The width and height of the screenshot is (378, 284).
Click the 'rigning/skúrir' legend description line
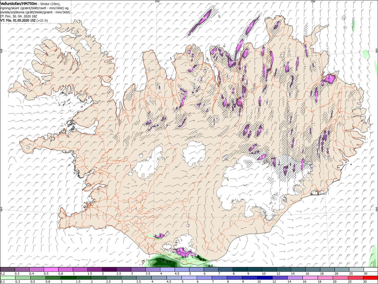click(x=34, y=8)
